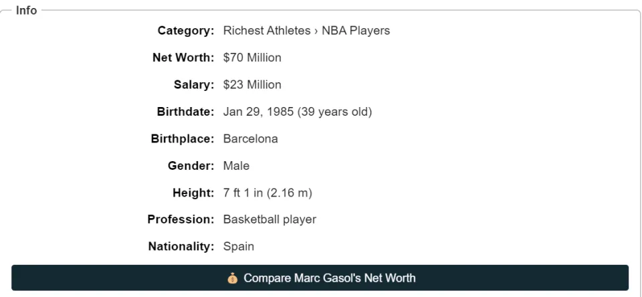The image size is (642, 297).
Task: Click the Male gender value
Action: tap(236, 166)
